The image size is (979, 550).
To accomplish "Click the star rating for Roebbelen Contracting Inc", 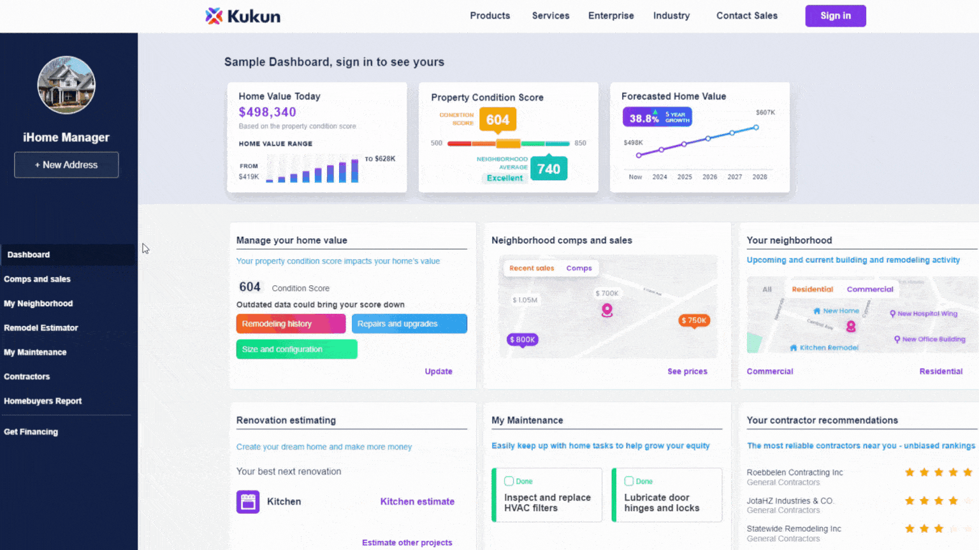I will click(x=938, y=472).
